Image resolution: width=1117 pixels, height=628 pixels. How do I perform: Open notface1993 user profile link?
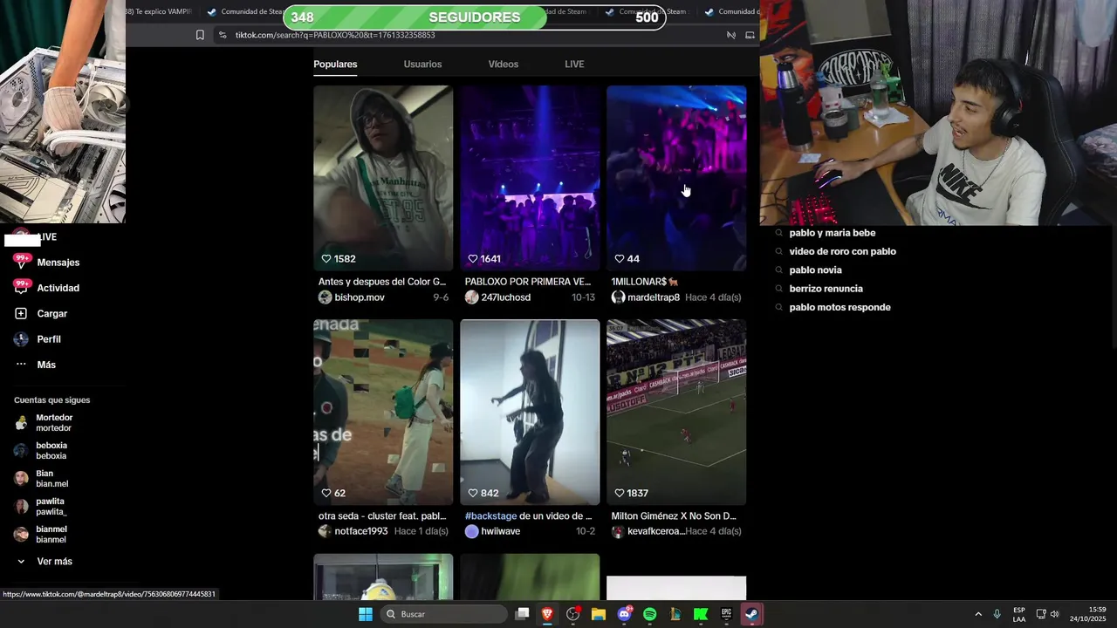[360, 531]
